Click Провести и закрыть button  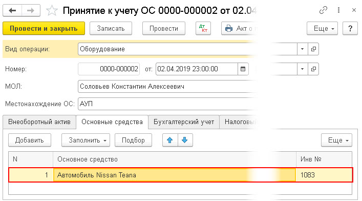[44, 28]
